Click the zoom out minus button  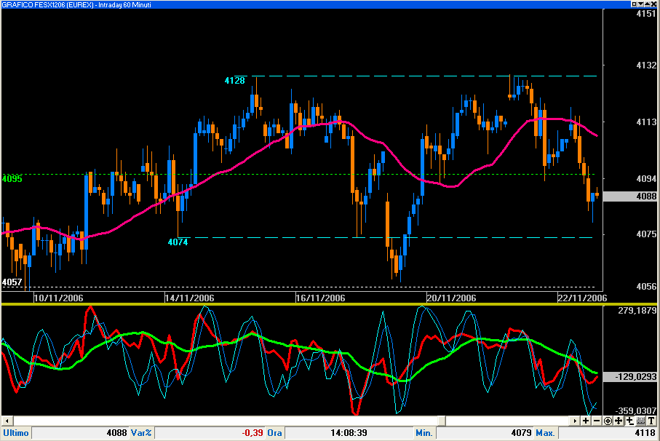597,421
